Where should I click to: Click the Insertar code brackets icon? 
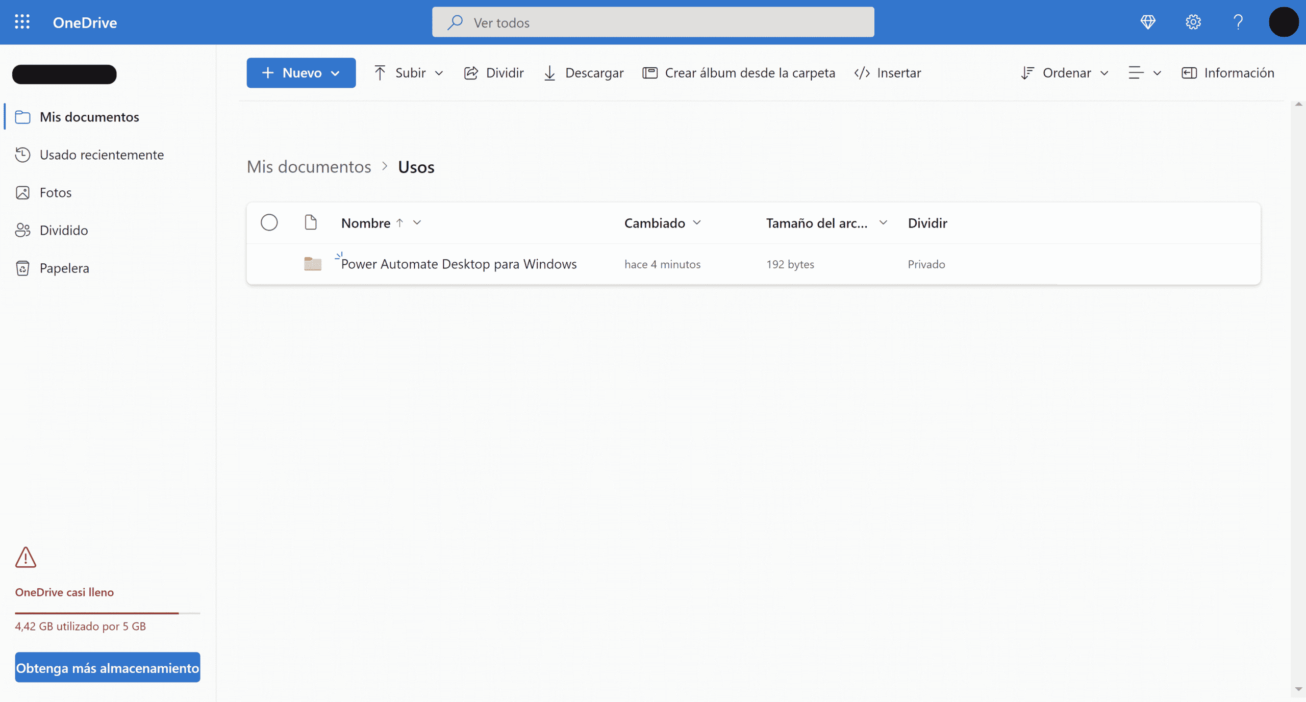pos(862,73)
